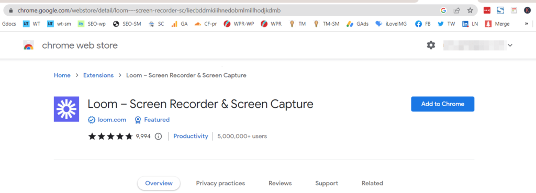536x193 pixels.
Task: Open the WT bookmark
Action: [31, 24]
